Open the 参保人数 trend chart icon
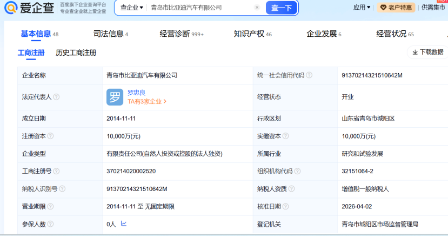The height and width of the screenshot is (236, 448). point(124,224)
